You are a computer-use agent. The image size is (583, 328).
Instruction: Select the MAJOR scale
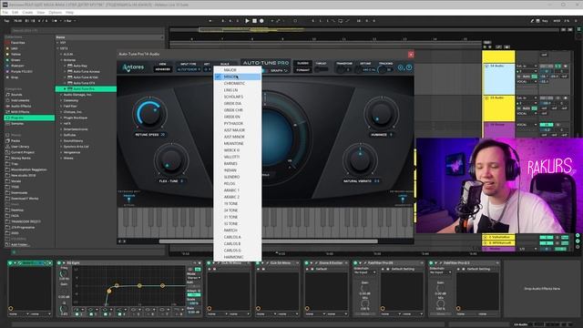tap(238, 70)
